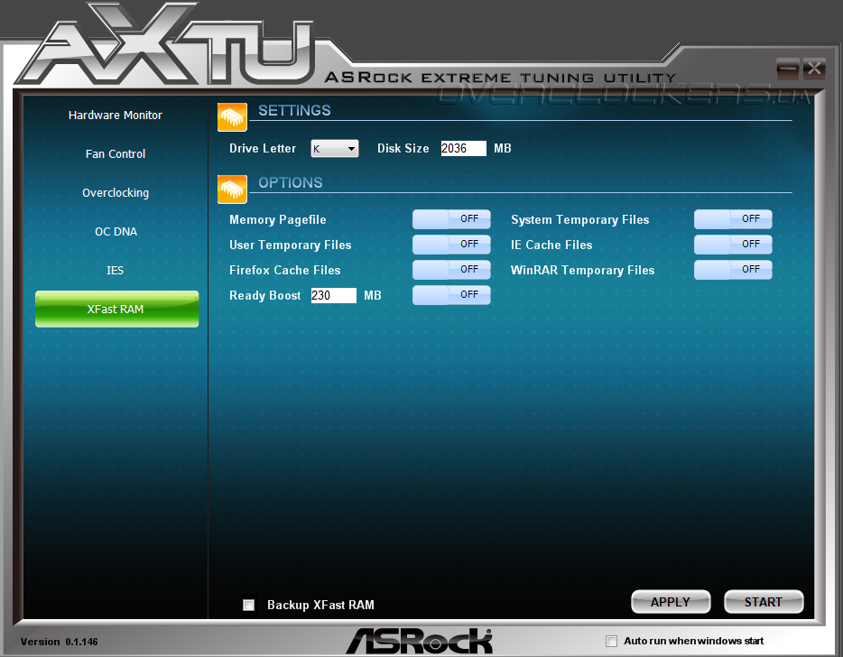Minimize the AXTU window
The image size is (843, 657).
pyautogui.click(x=788, y=69)
